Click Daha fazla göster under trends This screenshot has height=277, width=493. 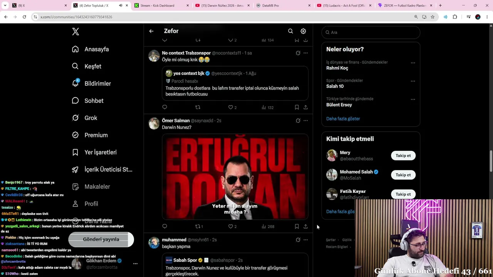343,119
